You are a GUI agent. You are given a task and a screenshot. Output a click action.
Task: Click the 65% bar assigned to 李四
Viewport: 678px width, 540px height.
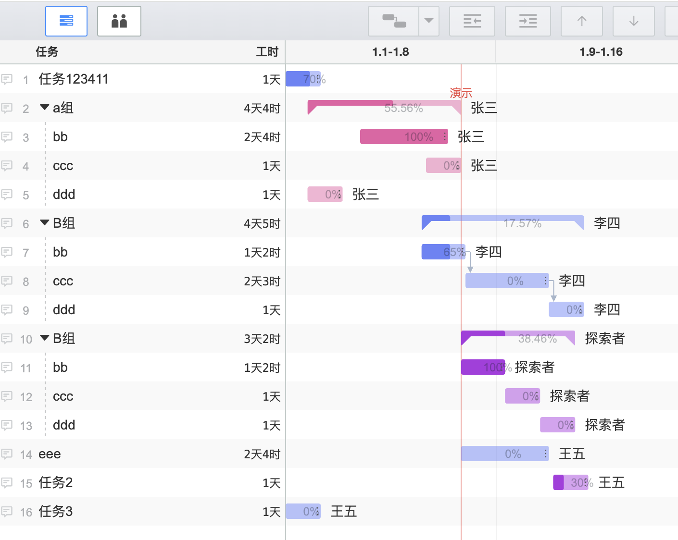[443, 252]
